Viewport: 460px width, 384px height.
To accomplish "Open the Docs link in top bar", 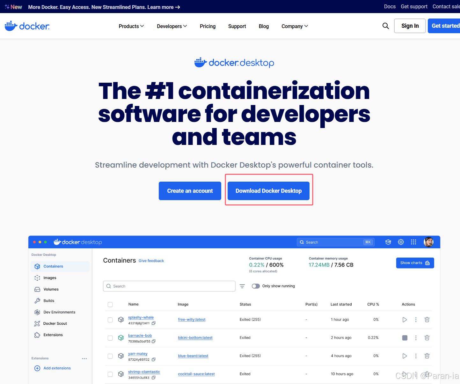I will 390,6.
